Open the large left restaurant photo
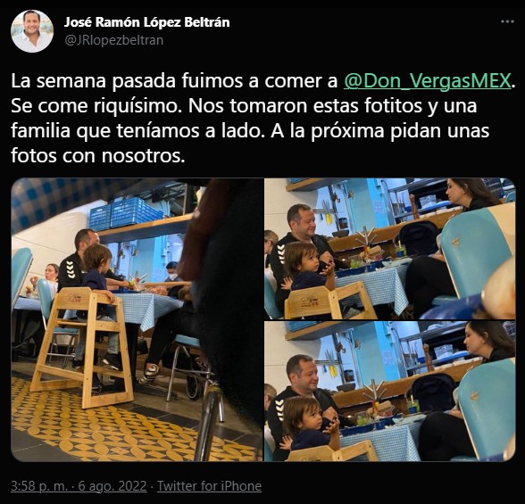Image resolution: width=525 pixels, height=504 pixels. 137,319
